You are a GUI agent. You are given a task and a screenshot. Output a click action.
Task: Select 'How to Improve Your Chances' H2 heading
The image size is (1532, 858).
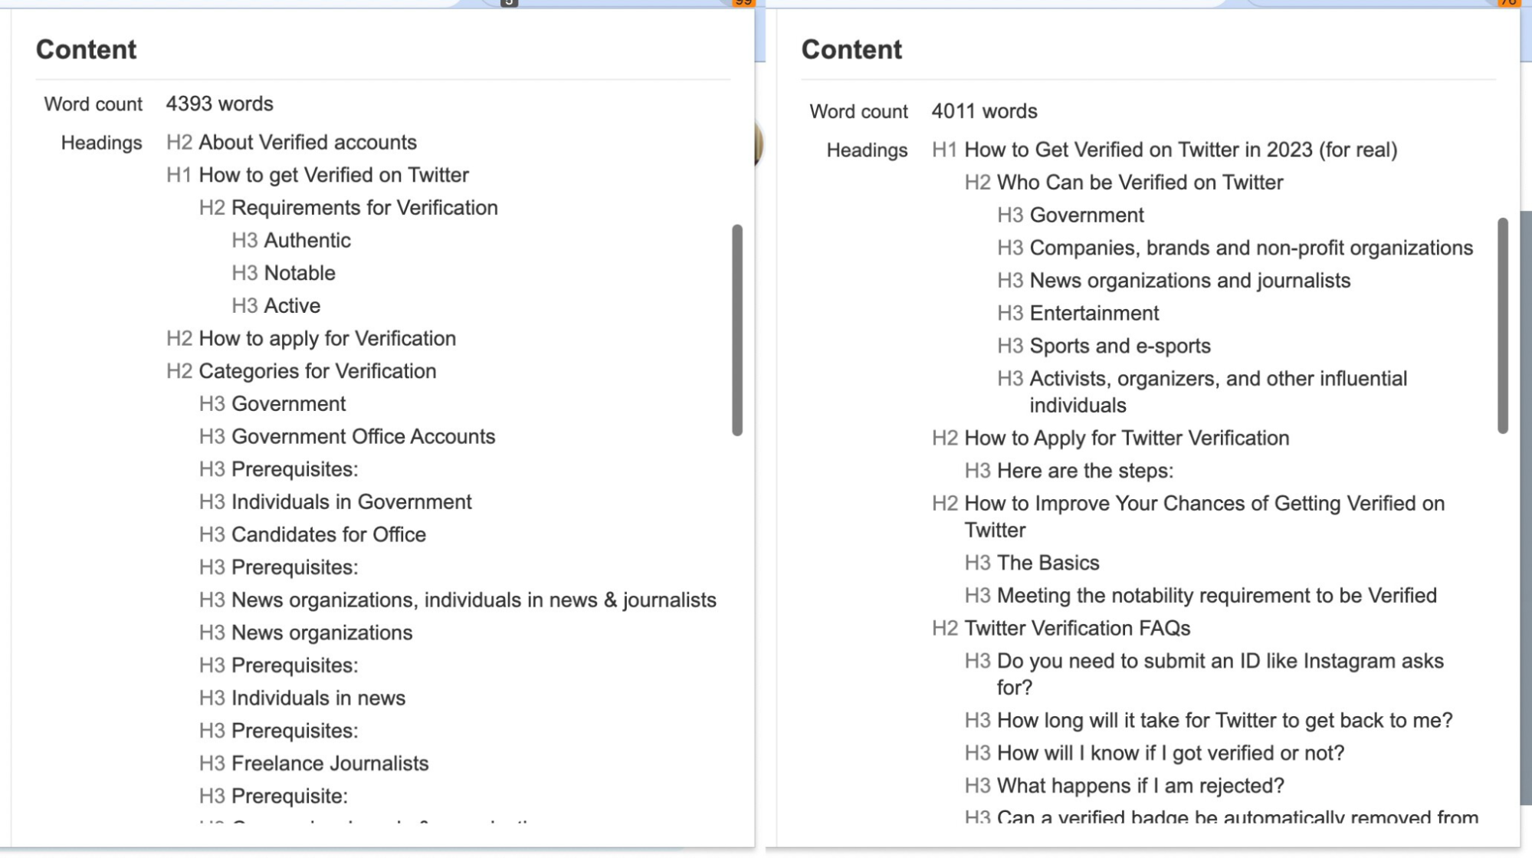[x=1204, y=518]
